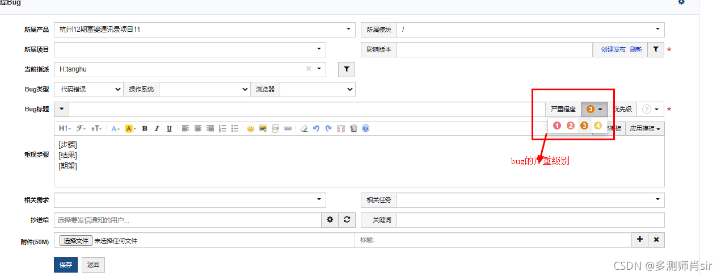Toggle bold formatting
This screenshot has height=276, width=721.
point(145,128)
